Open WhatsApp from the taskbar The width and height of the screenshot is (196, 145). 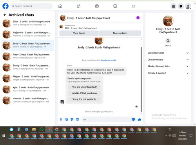coord(42,129)
